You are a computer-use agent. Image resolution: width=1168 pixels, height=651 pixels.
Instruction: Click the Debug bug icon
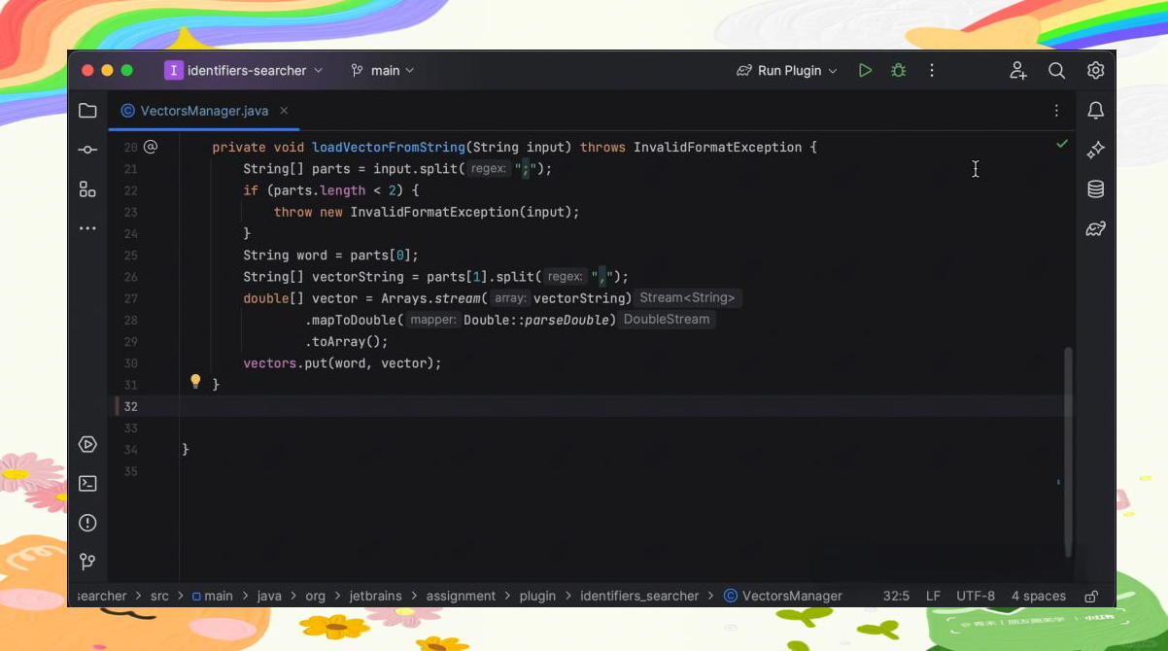click(899, 71)
